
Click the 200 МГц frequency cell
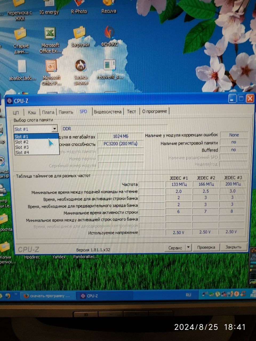(x=233, y=184)
